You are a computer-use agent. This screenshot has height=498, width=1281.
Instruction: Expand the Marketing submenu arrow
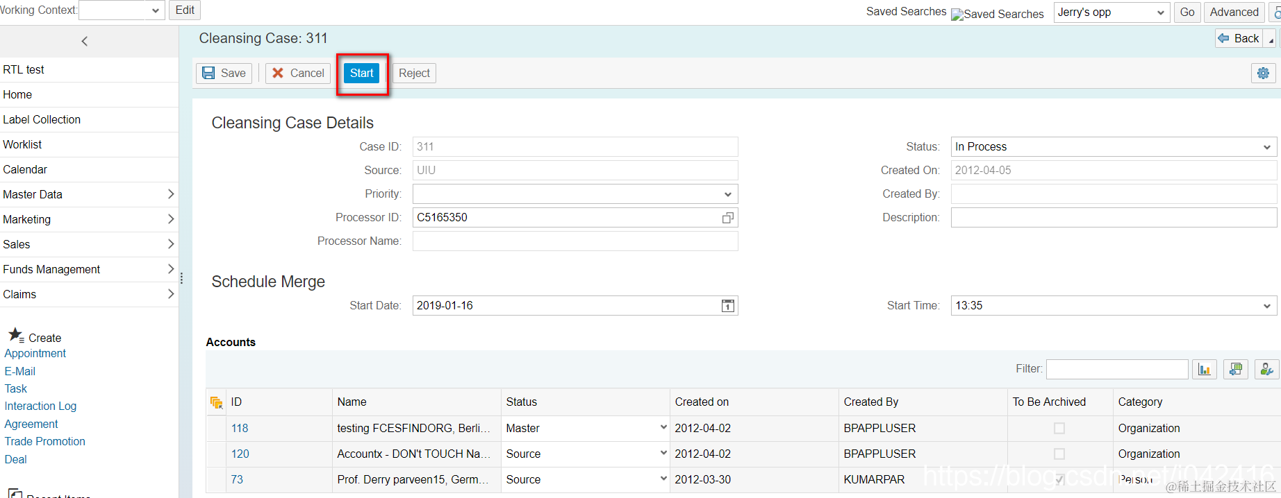click(171, 219)
